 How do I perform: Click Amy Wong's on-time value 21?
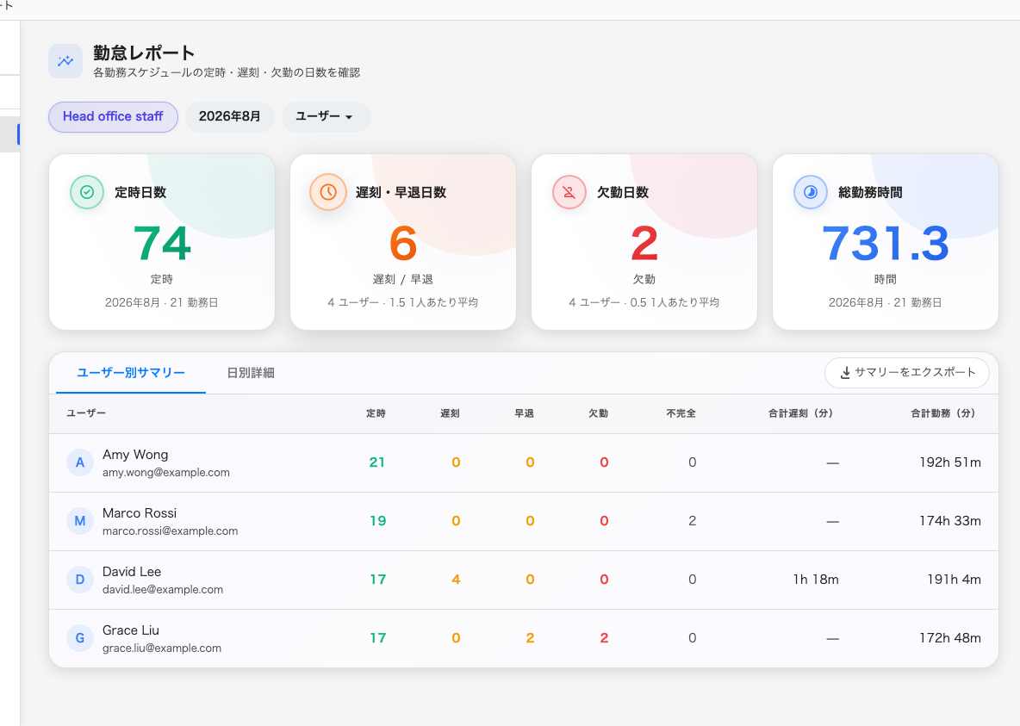click(377, 462)
